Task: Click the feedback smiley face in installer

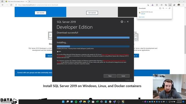Action: 122,22
